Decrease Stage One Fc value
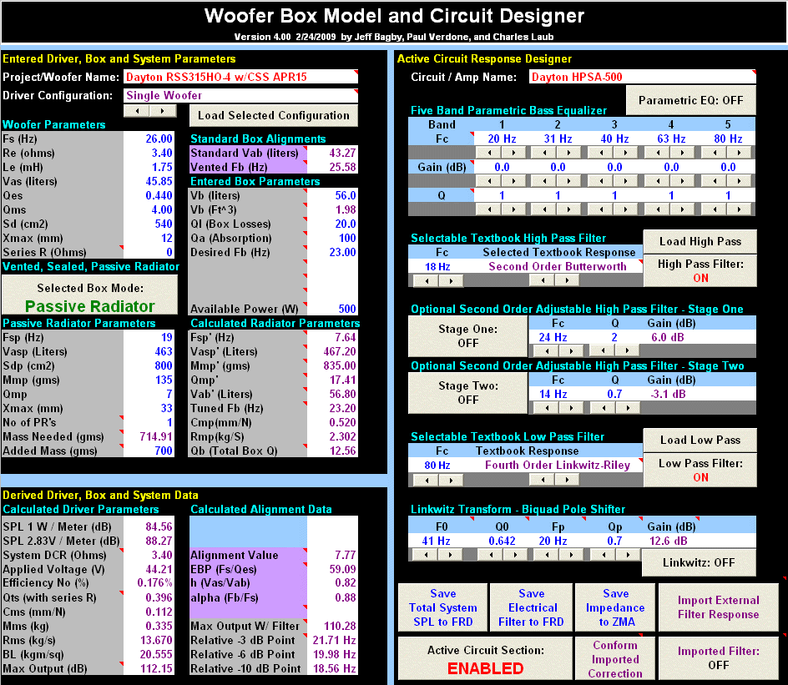The height and width of the screenshot is (685, 788). [547, 351]
